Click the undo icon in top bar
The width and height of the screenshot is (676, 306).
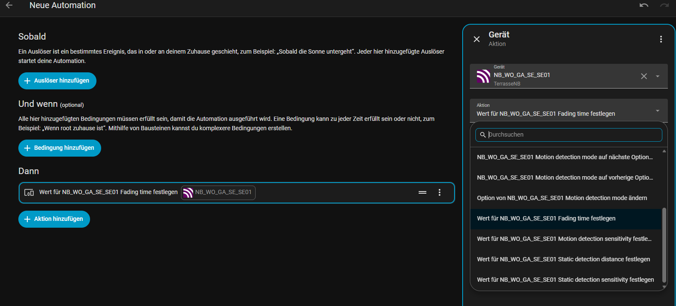644,6
